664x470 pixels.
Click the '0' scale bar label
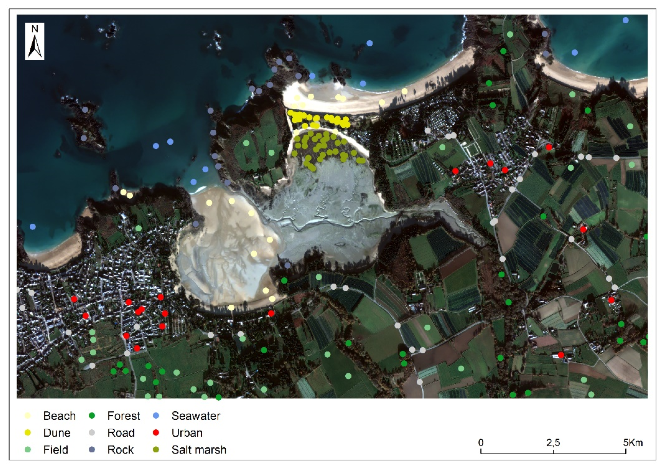[481, 443]
